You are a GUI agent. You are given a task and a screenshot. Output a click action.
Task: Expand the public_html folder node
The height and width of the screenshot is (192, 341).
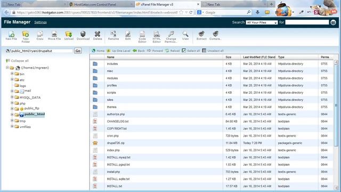click(12, 114)
